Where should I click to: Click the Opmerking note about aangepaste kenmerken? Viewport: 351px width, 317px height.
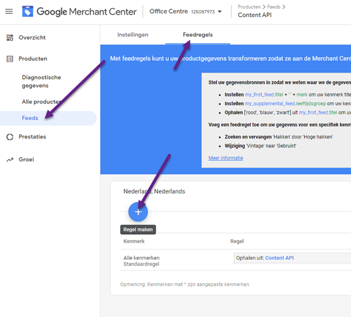click(184, 284)
